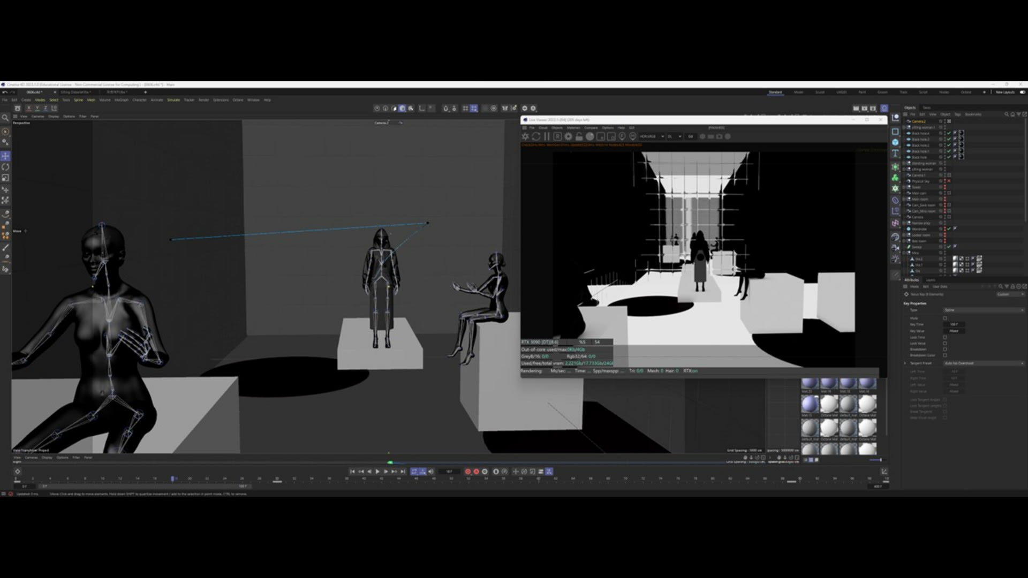
Task: Search in Object Manager magnifier icon
Action: pyautogui.click(x=1007, y=114)
